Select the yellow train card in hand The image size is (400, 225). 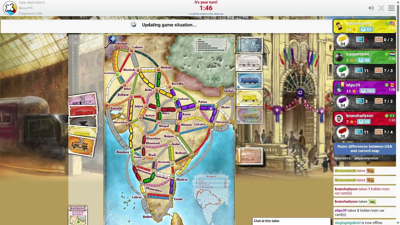82,131
